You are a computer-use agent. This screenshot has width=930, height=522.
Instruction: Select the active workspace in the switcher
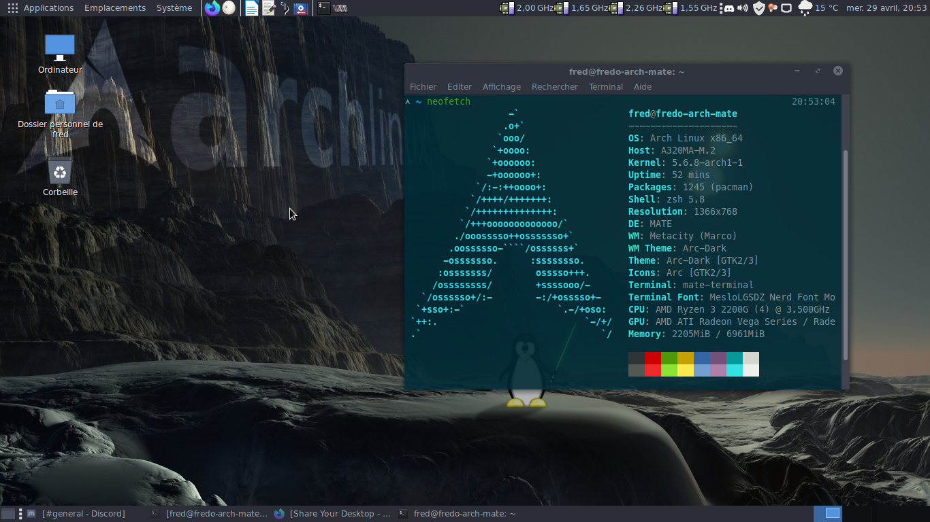pyautogui.click(x=828, y=514)
